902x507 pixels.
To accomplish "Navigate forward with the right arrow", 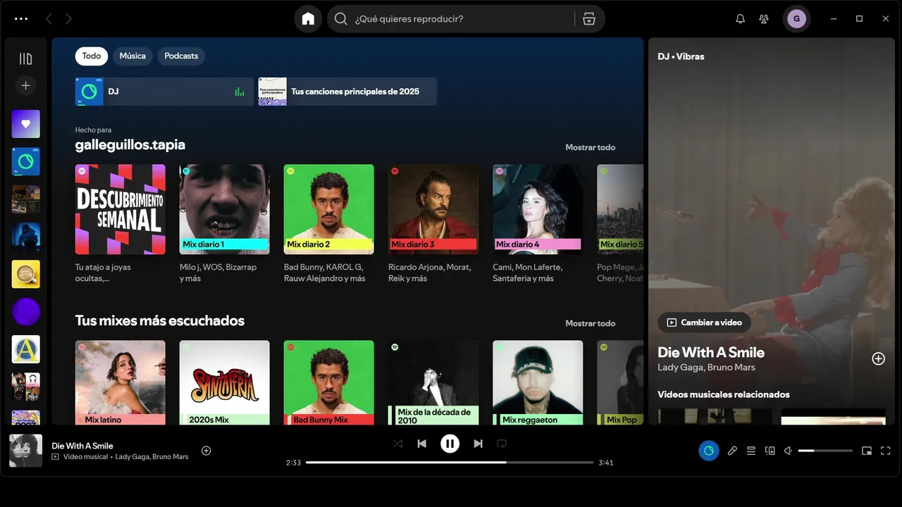I will click(x=68, y=19).
